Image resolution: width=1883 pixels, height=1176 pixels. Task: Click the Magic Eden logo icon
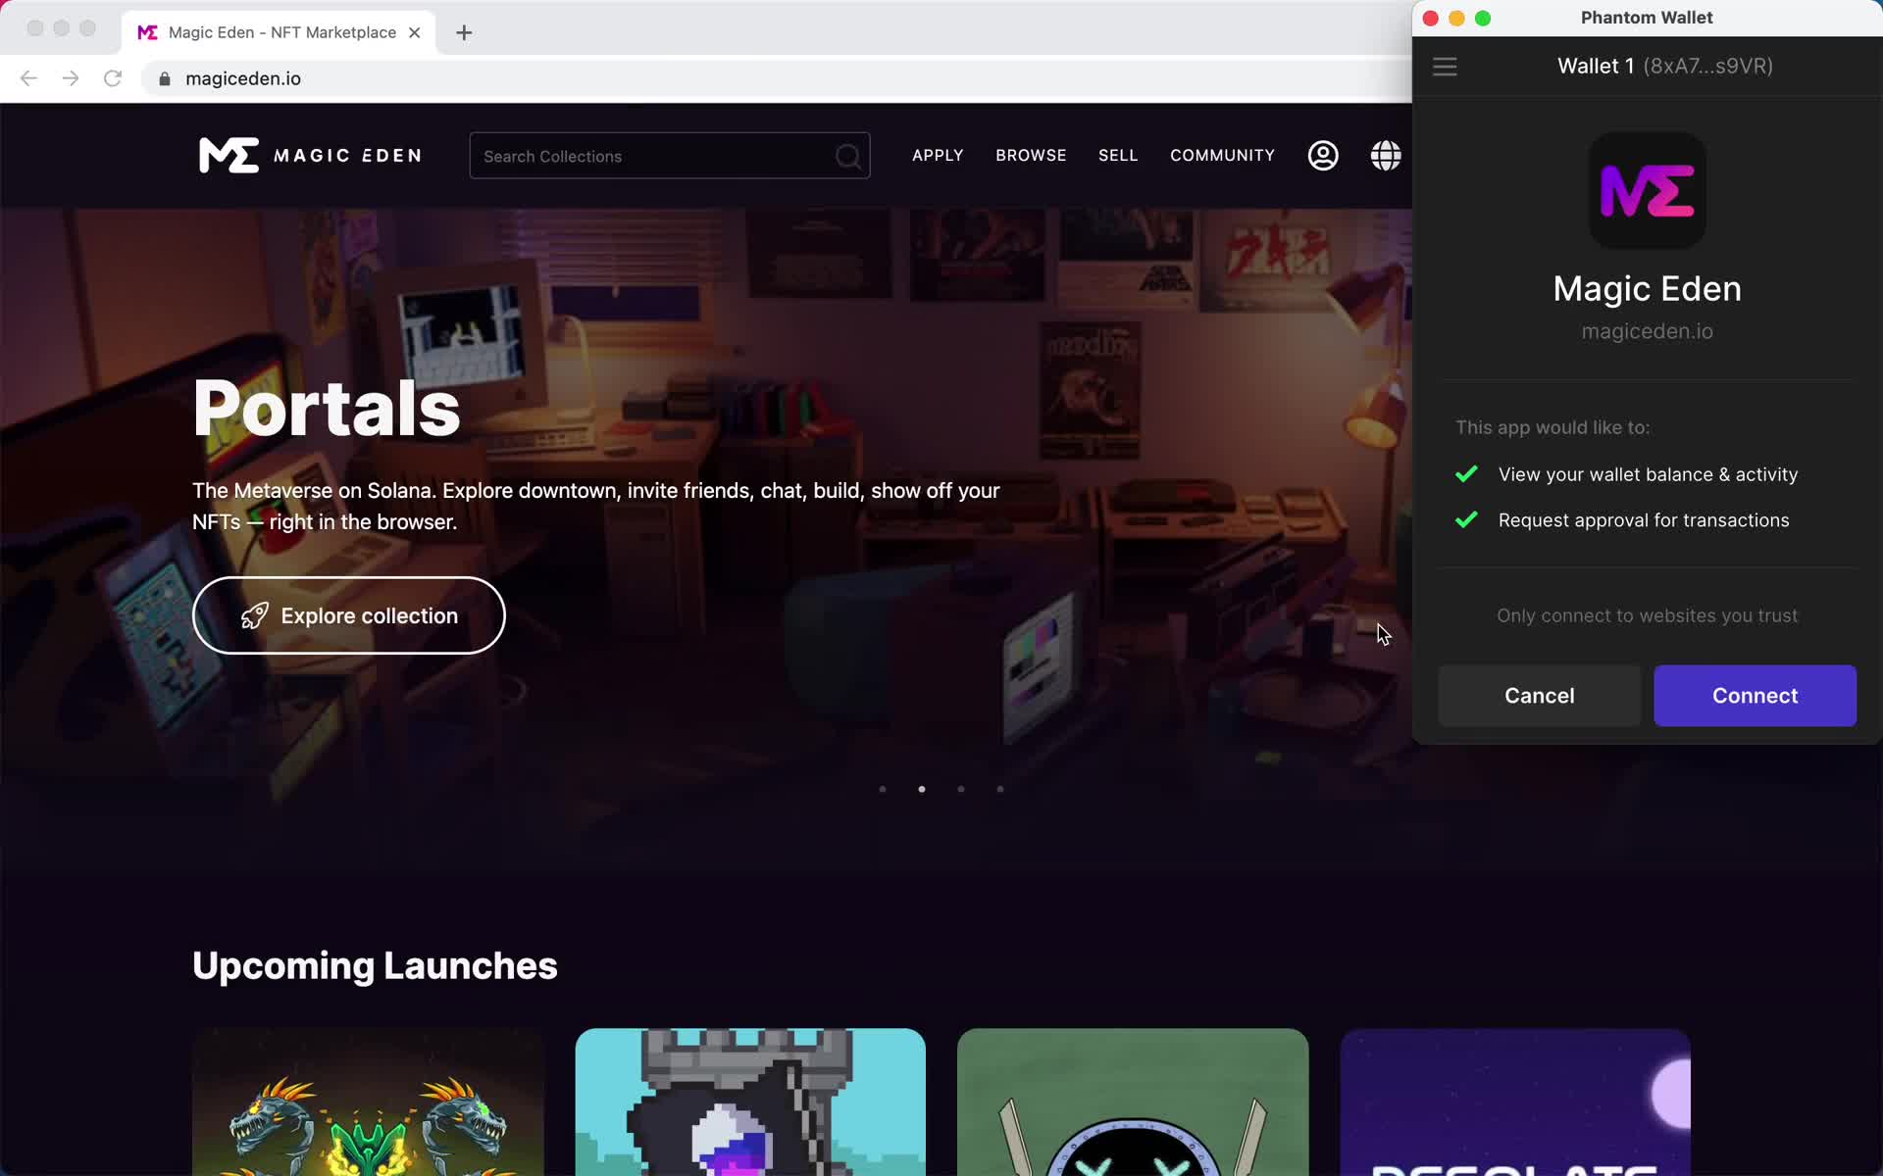pos(1646,188)
